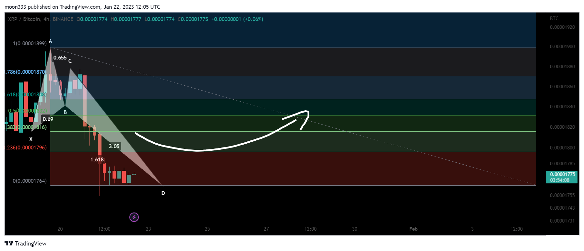Click the Feb date on time axis

click(413, 229)
